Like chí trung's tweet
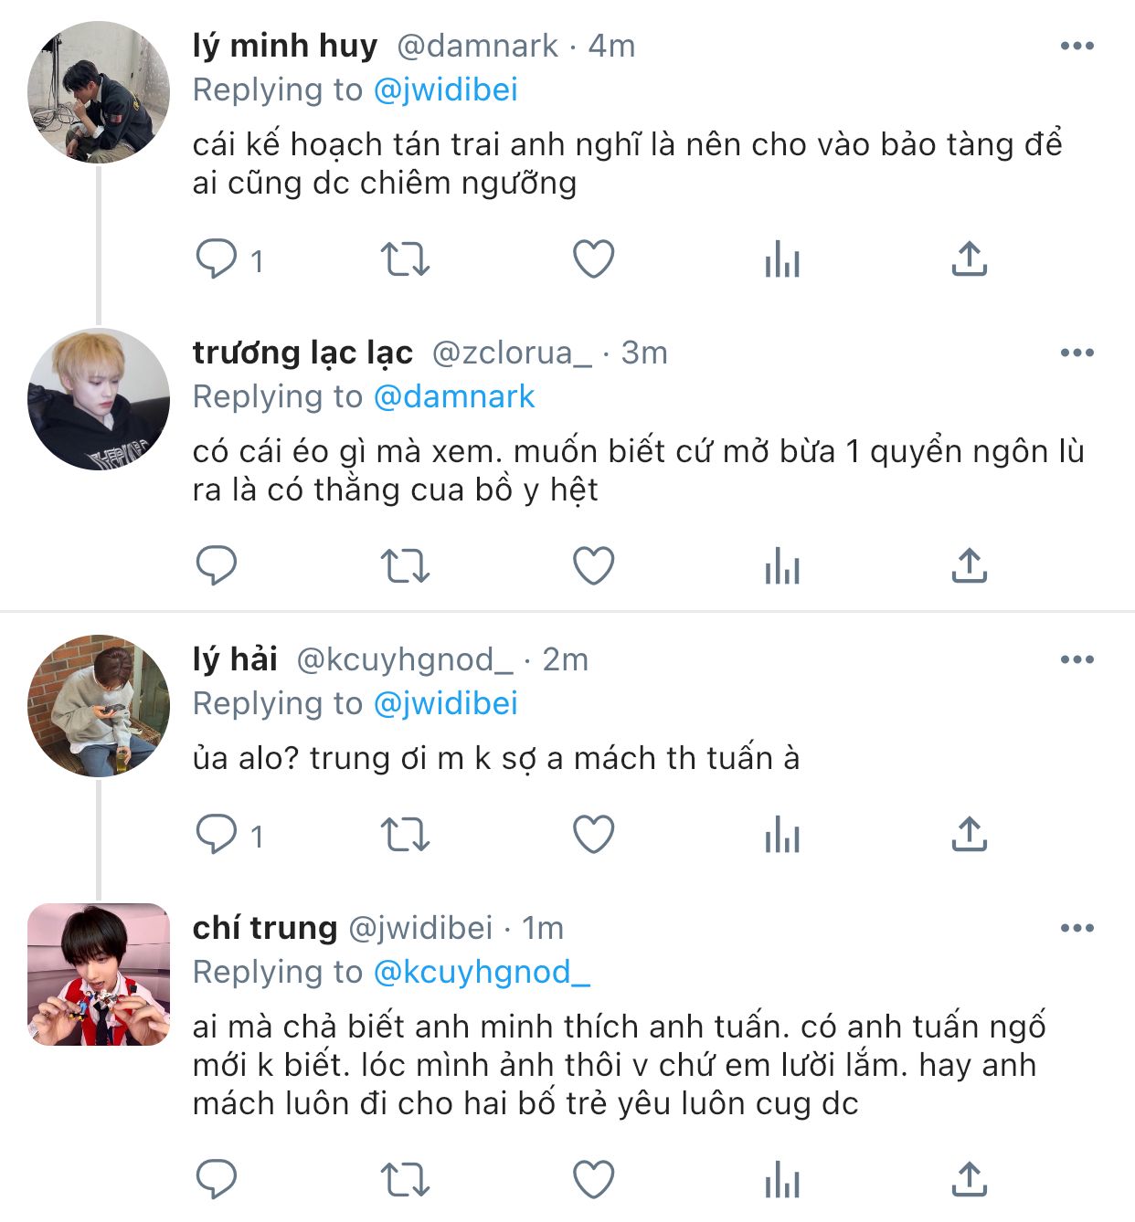The image size is (1135, 1222). tap(593, 1178)
